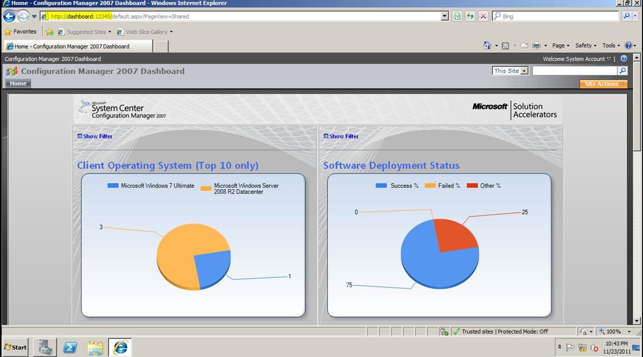Click the Action Center flag icon

pyautogui.click(x=570, y=348)
